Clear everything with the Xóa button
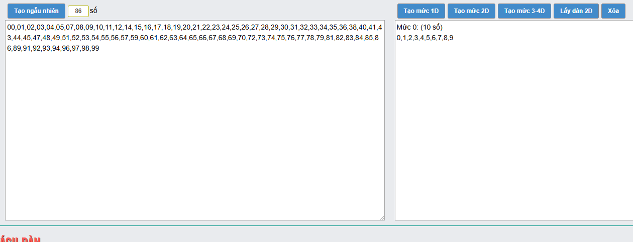Viewport: 633px width, 242px height. pos(613,11)
